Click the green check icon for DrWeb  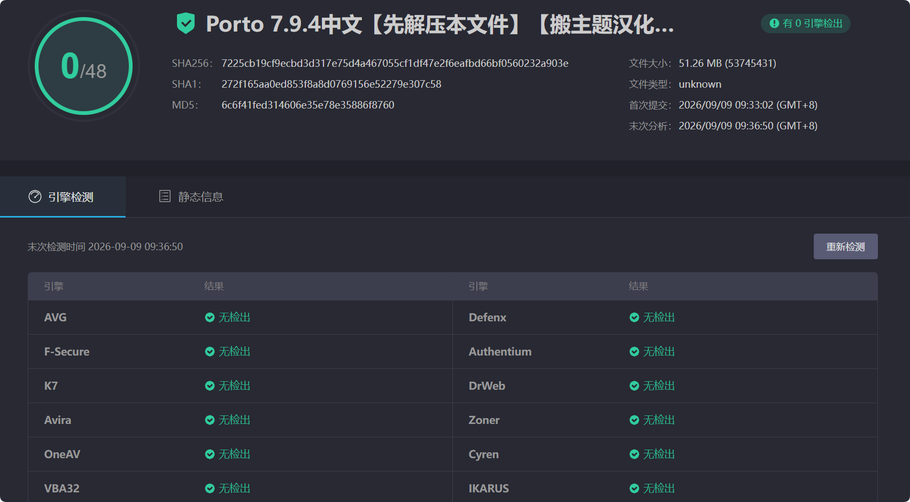click(x=634, y=386)
